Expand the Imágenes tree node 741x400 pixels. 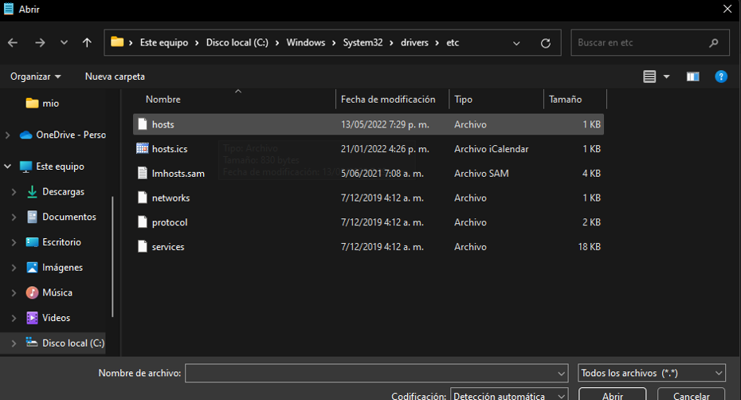[x=14, y=268]
